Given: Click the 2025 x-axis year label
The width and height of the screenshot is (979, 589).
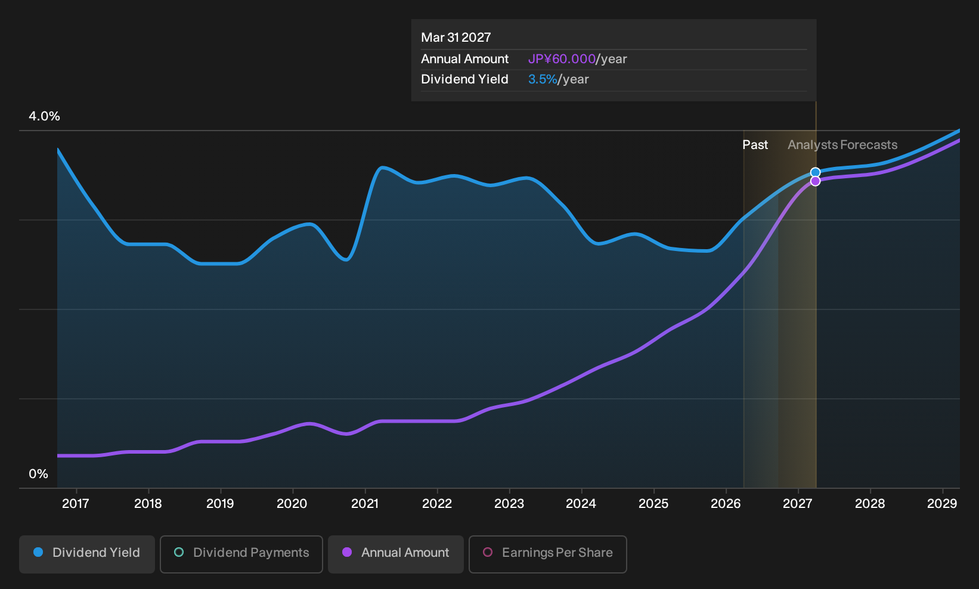Looking at the screenshot, I should [x=653, y=504].
